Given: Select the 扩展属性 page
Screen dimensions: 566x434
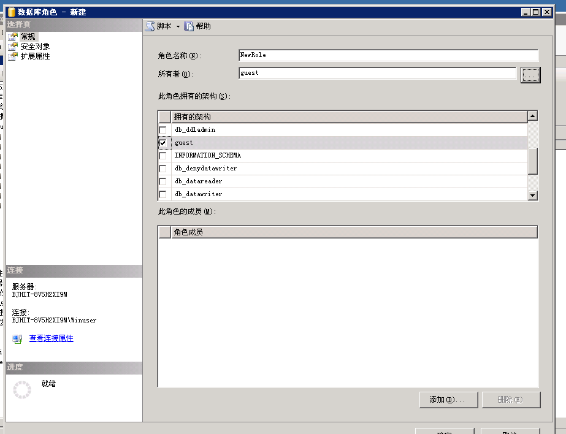Looking at the screenshot, I should [x=35, y=56].
